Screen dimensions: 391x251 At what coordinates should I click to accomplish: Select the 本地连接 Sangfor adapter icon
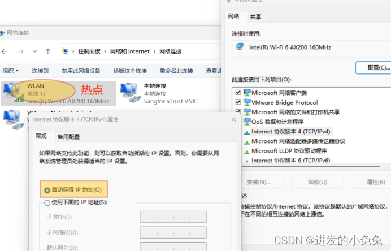(x=130, y=93)
